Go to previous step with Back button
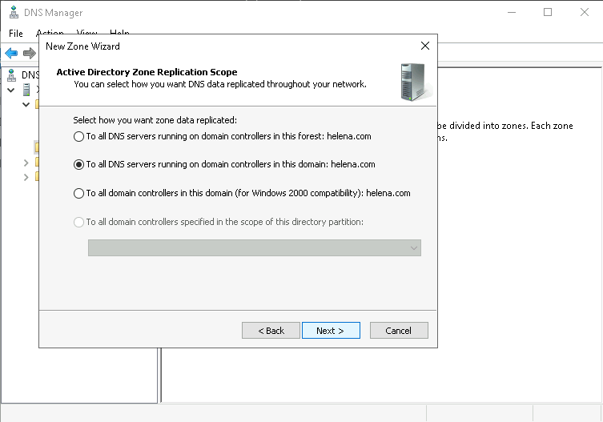 (x=271, y=331)
